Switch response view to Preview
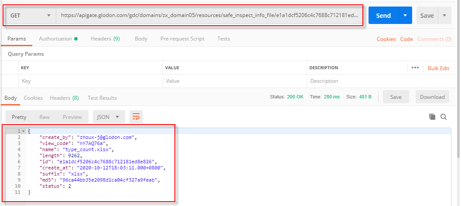The image size is (461, 206). click(72, 117)
